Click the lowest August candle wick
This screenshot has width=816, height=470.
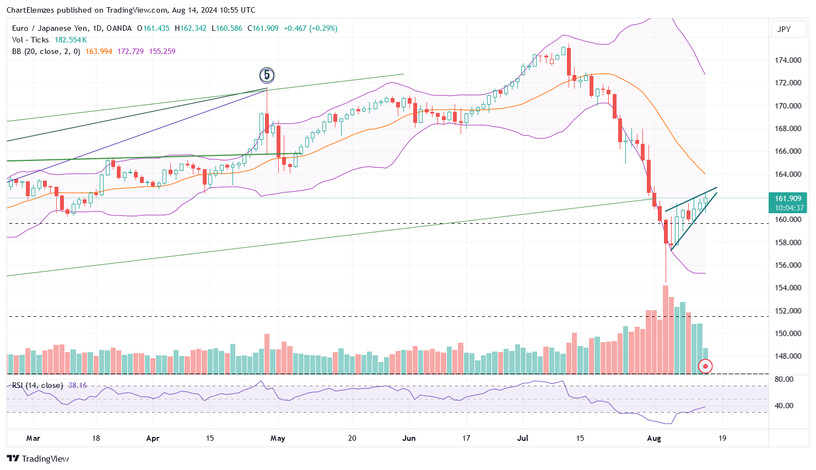666,270
